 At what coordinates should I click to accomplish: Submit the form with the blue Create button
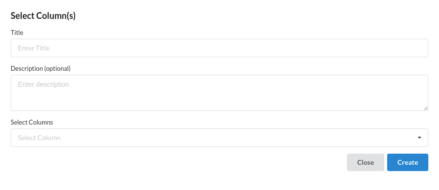click(x=408, y=162)
